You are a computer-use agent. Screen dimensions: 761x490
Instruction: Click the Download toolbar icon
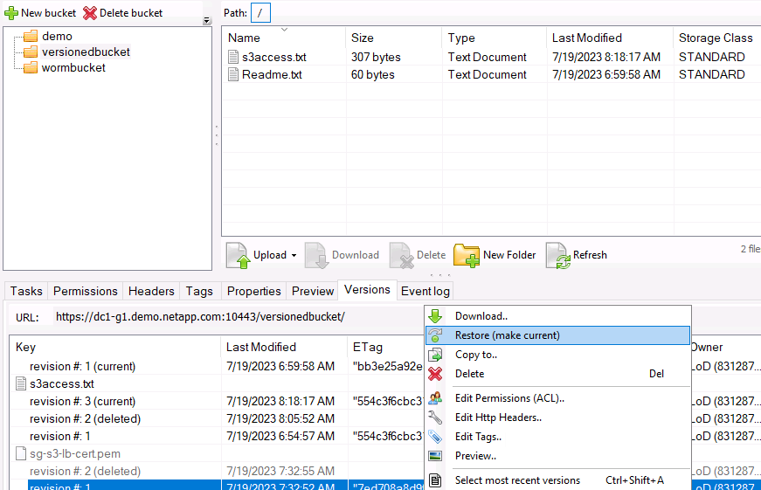(317, 255)
